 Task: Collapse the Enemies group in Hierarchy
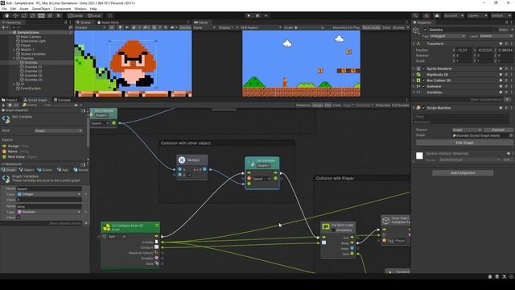(x=14, y=58)
